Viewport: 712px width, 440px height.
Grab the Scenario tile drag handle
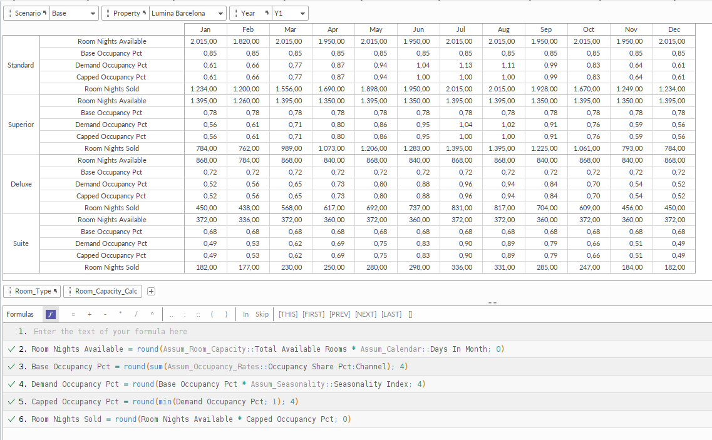click(9, 13)
